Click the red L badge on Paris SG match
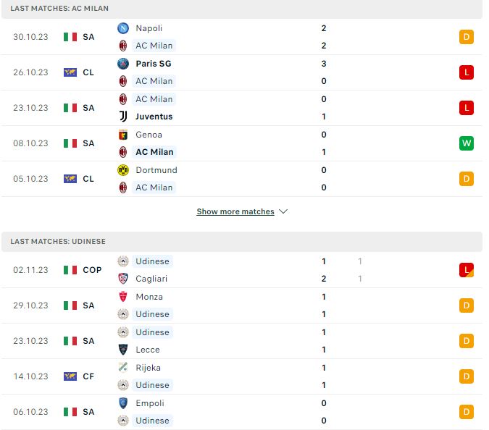 click(x=467, y=72)
